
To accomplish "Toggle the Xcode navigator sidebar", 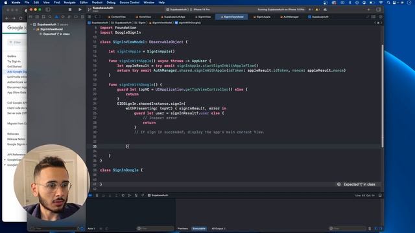I will [x=48, y=10].
